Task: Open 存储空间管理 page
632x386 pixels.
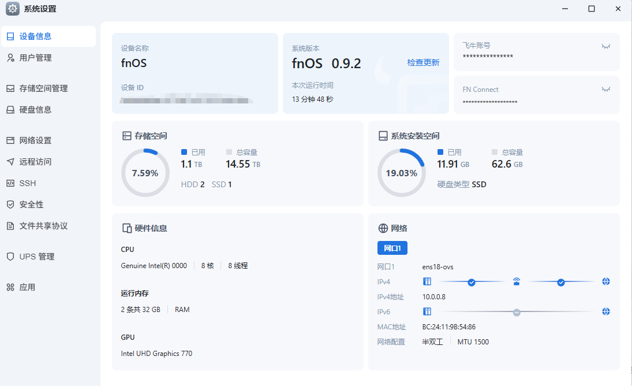Action: tap(48, 88)
